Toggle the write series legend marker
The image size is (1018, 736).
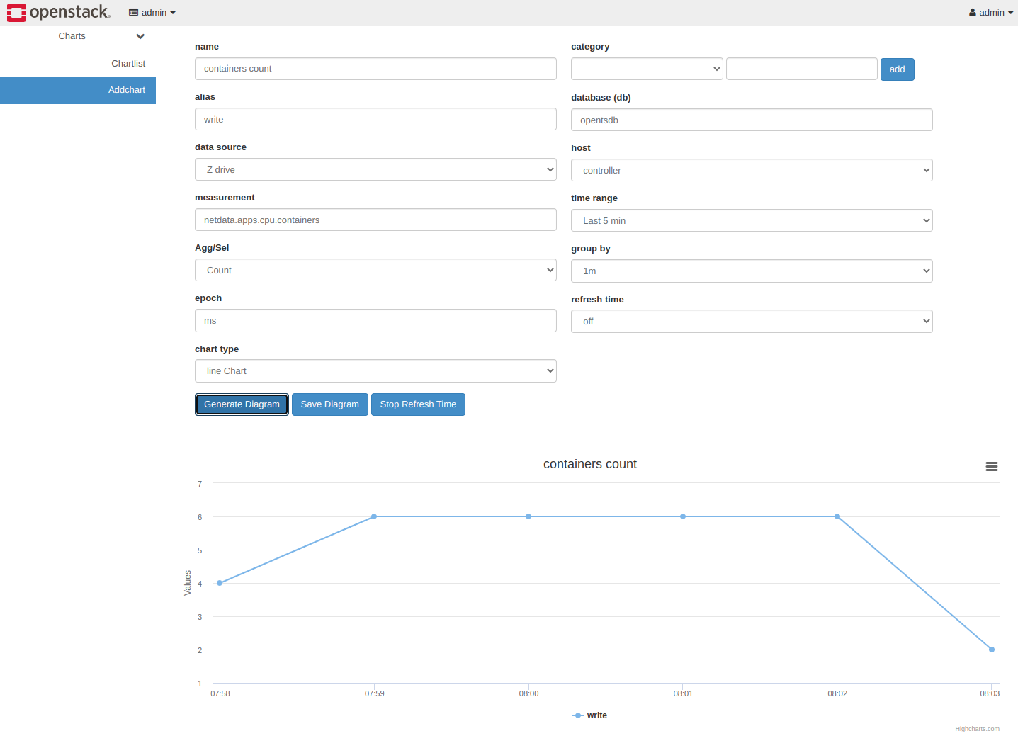click(578, 715)
